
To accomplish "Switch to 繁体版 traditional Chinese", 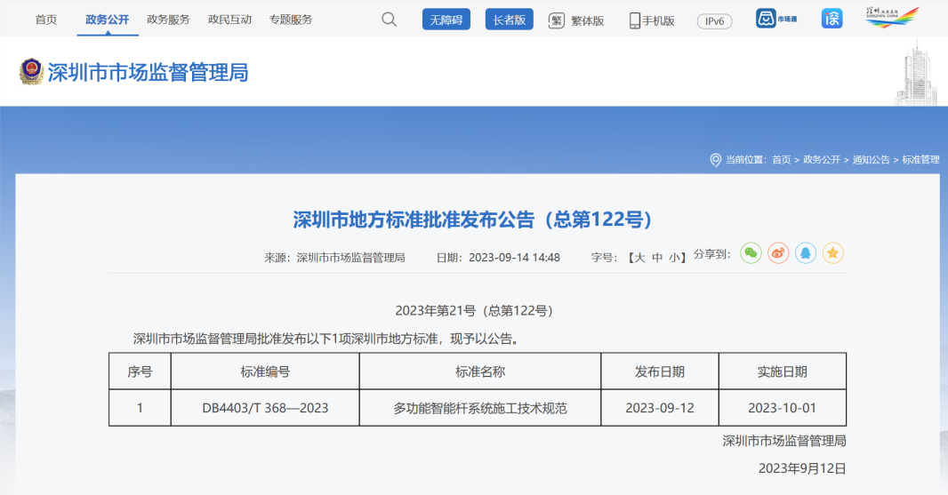I will point(576,20).
